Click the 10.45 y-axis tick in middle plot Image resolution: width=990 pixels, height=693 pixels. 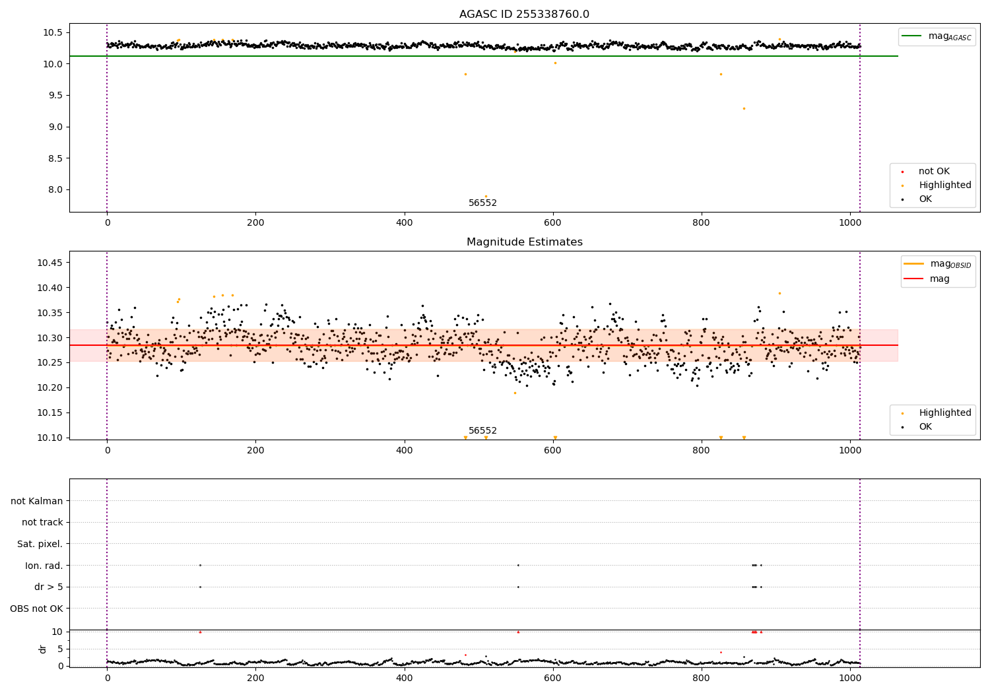click(50, 263)
